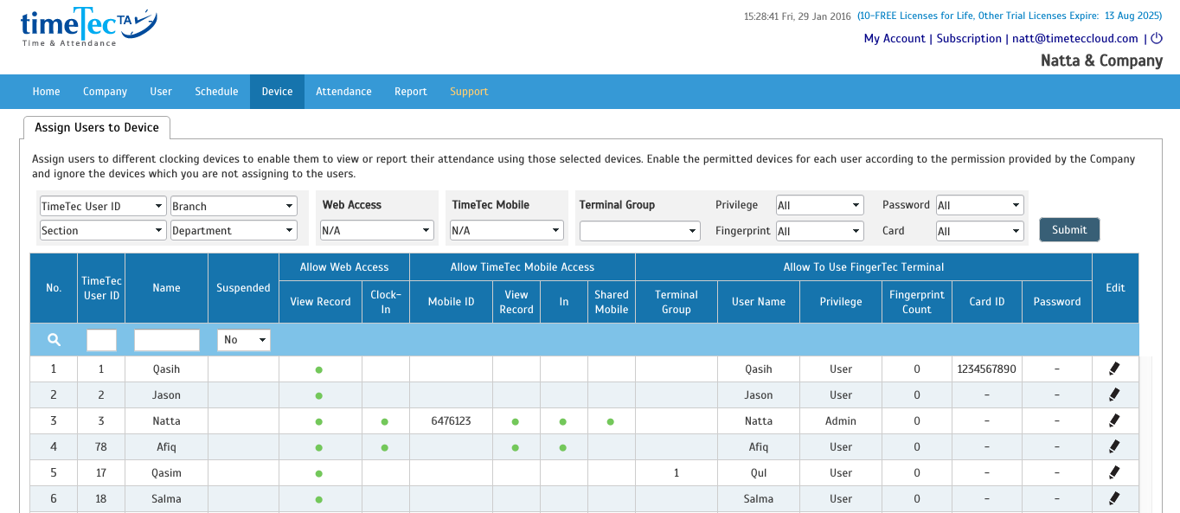
Task: Click the User ID 78 cell
Action: coord(101,447)
